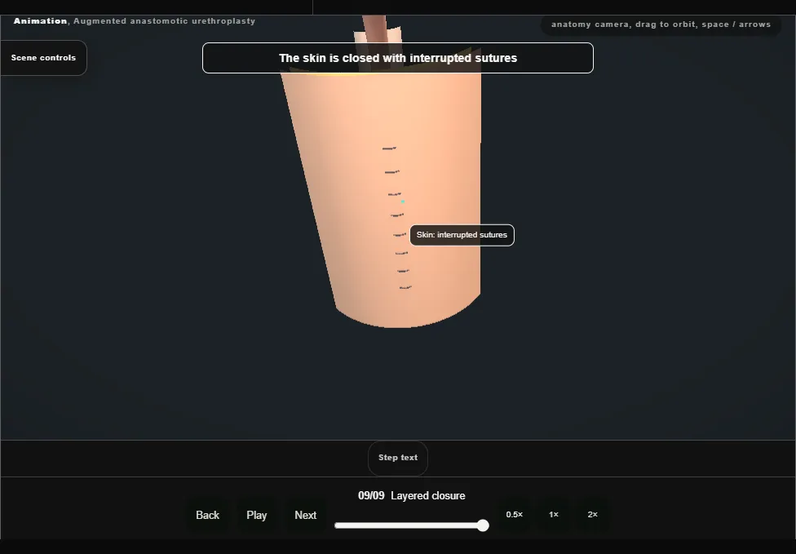Select the 'Skin: interrupted sutures' label
This screenshot has height=554, width=796.
[462, 235]
